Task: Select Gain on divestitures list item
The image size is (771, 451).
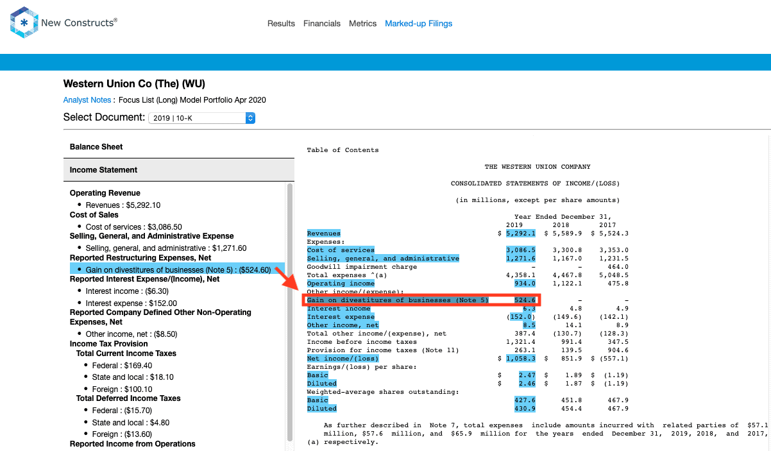Action: [178, 270]
